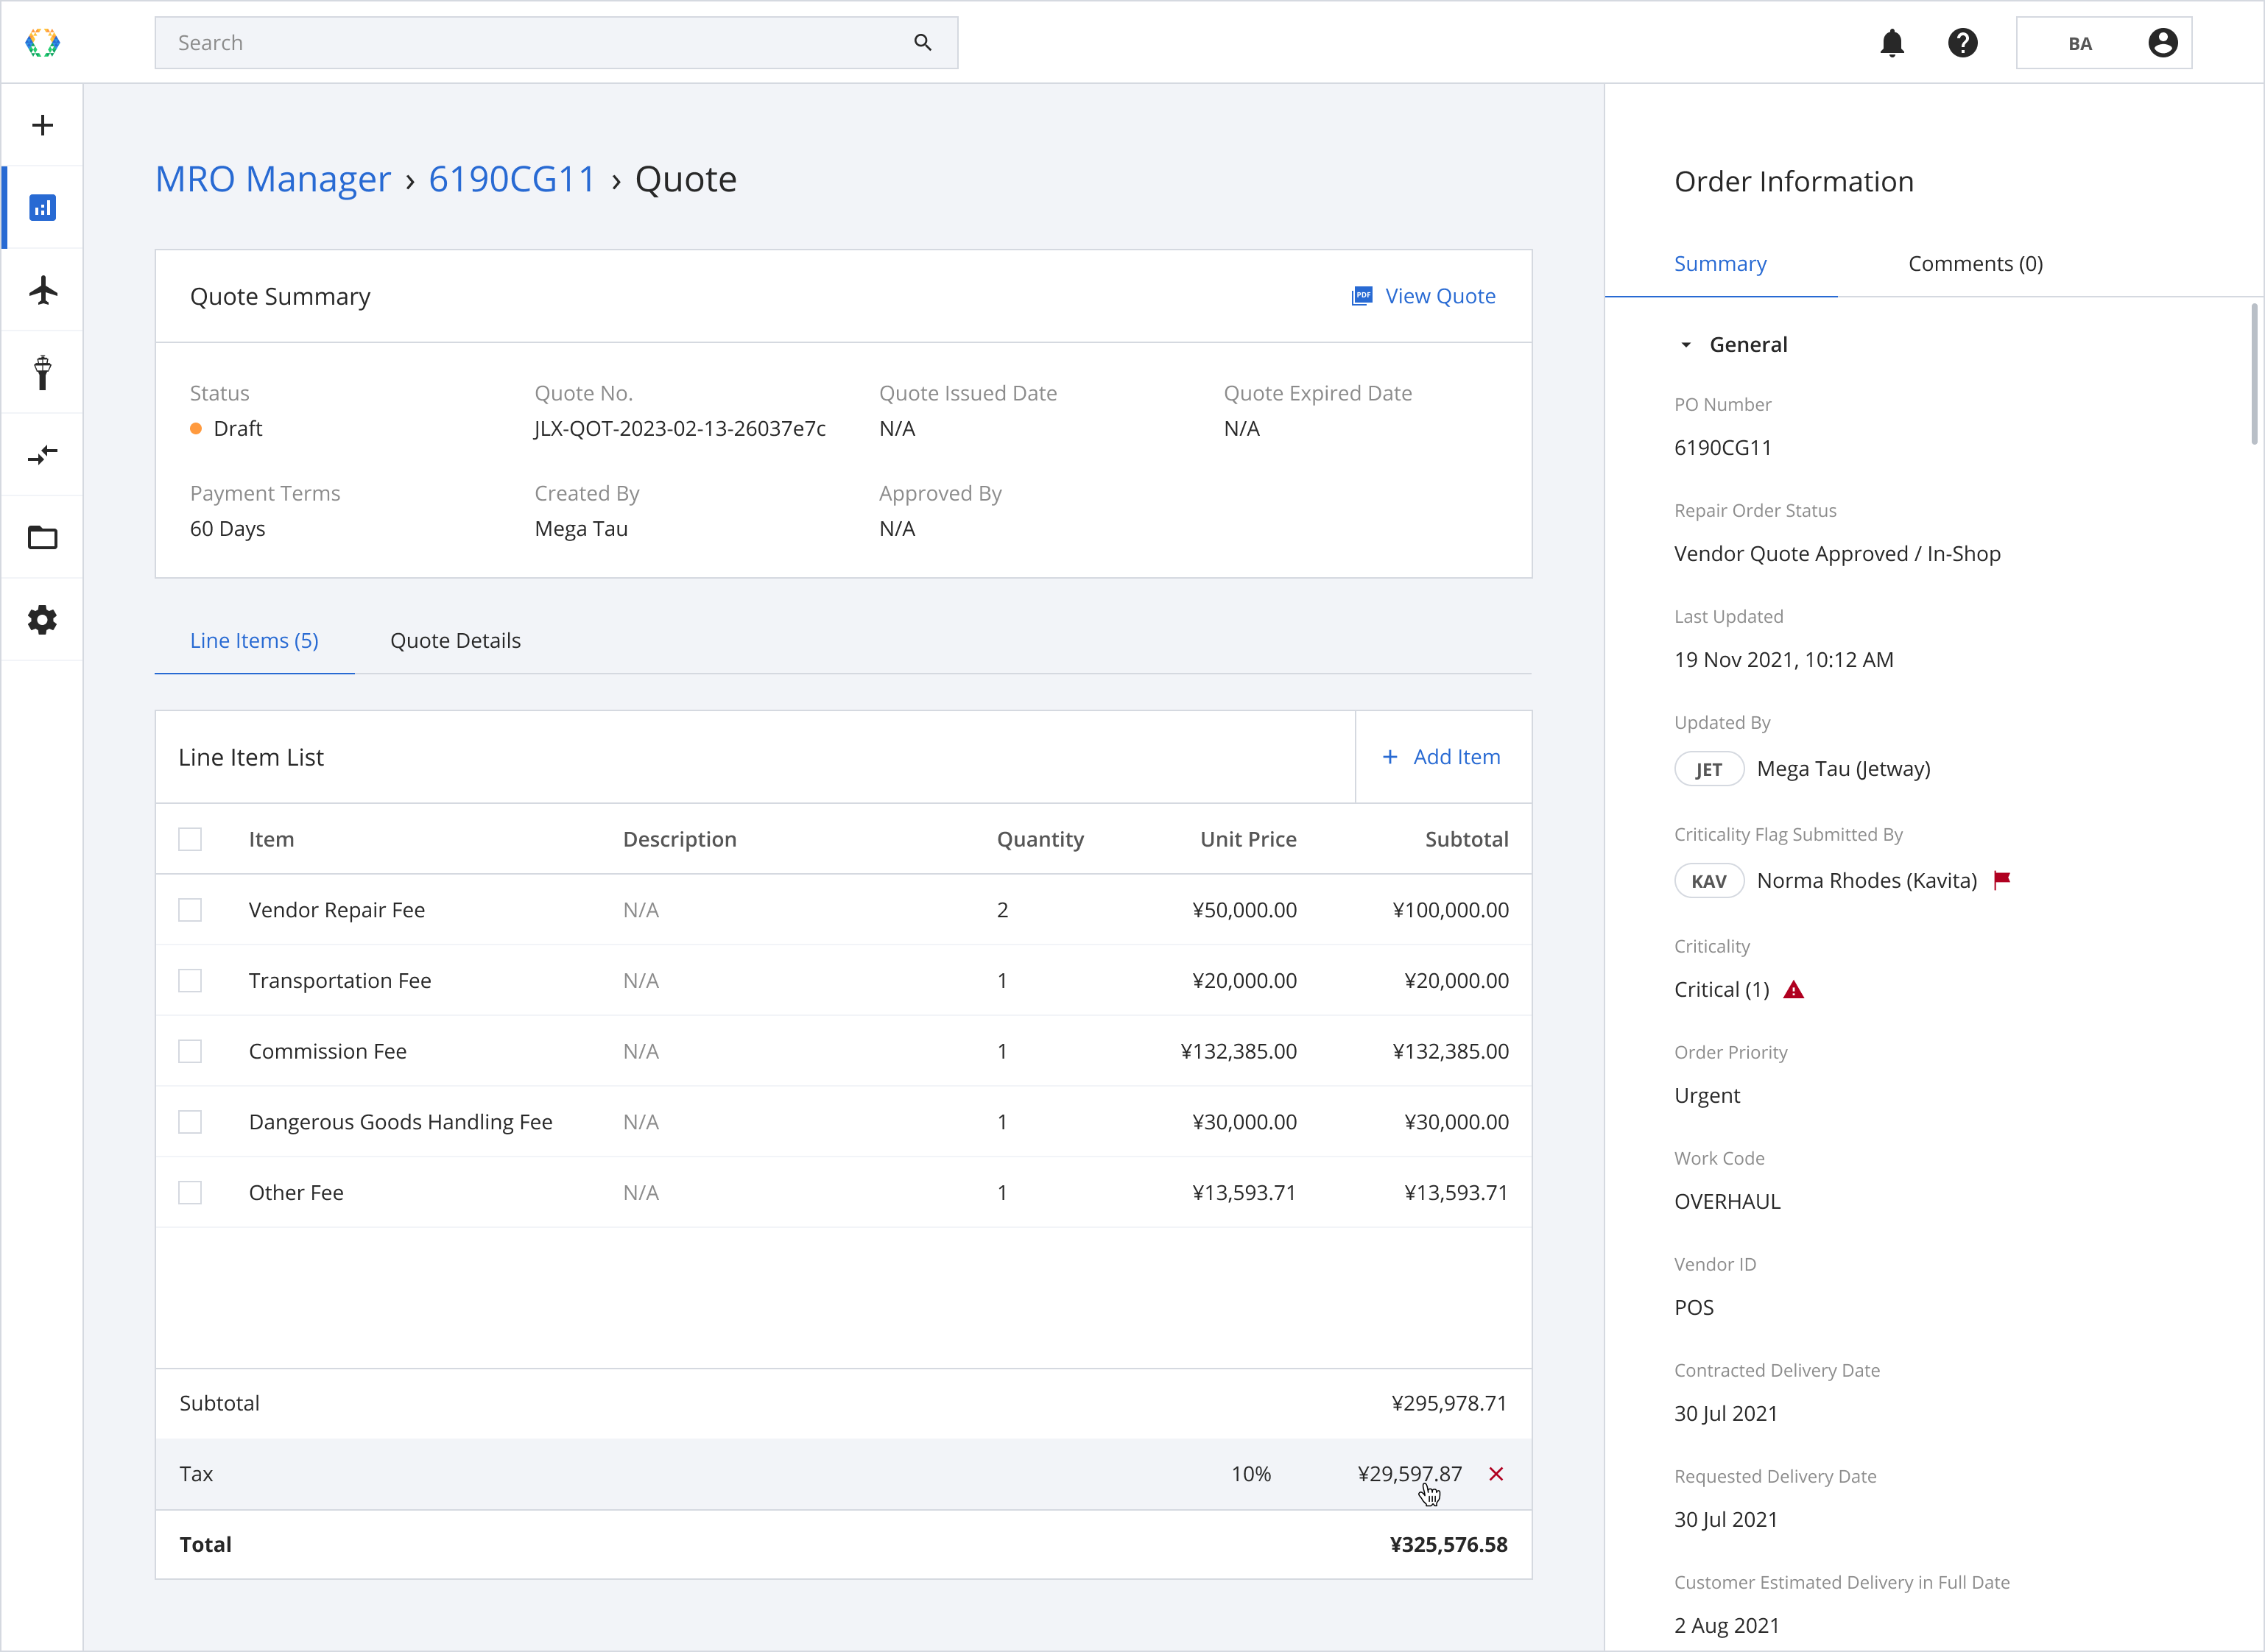
Task: Click the Critical (1) criticality value
Action: (x=1721, y=990)
